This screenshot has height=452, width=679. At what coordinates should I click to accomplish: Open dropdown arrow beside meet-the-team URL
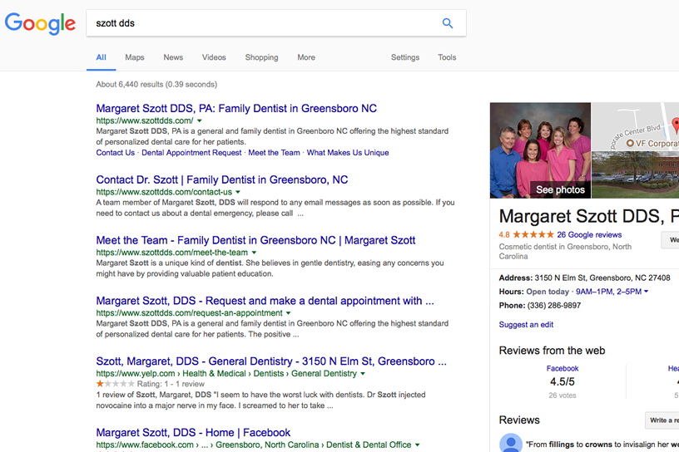tap(255, 253)
